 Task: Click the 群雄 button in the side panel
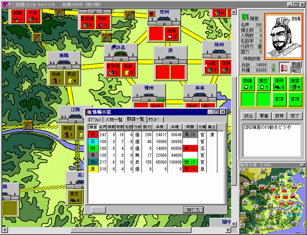point(296,64)
